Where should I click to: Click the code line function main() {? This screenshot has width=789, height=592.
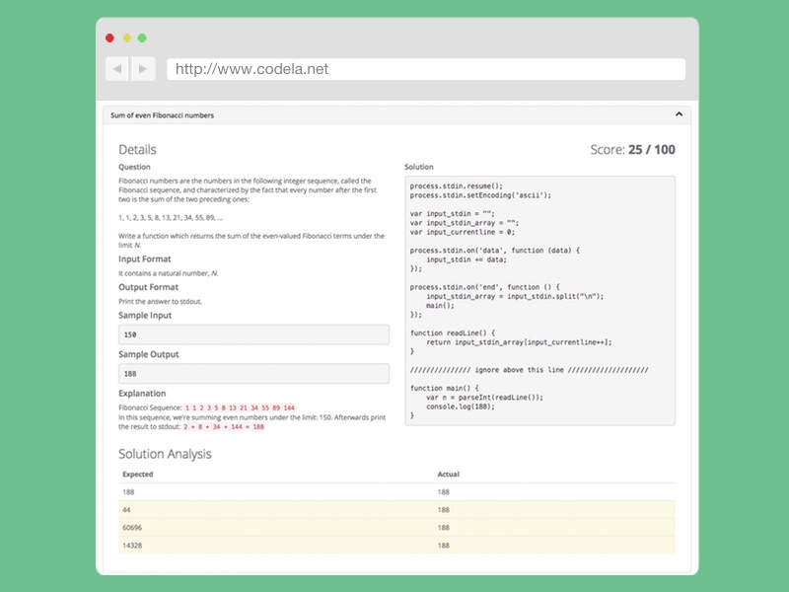click(x=445, y=388)
